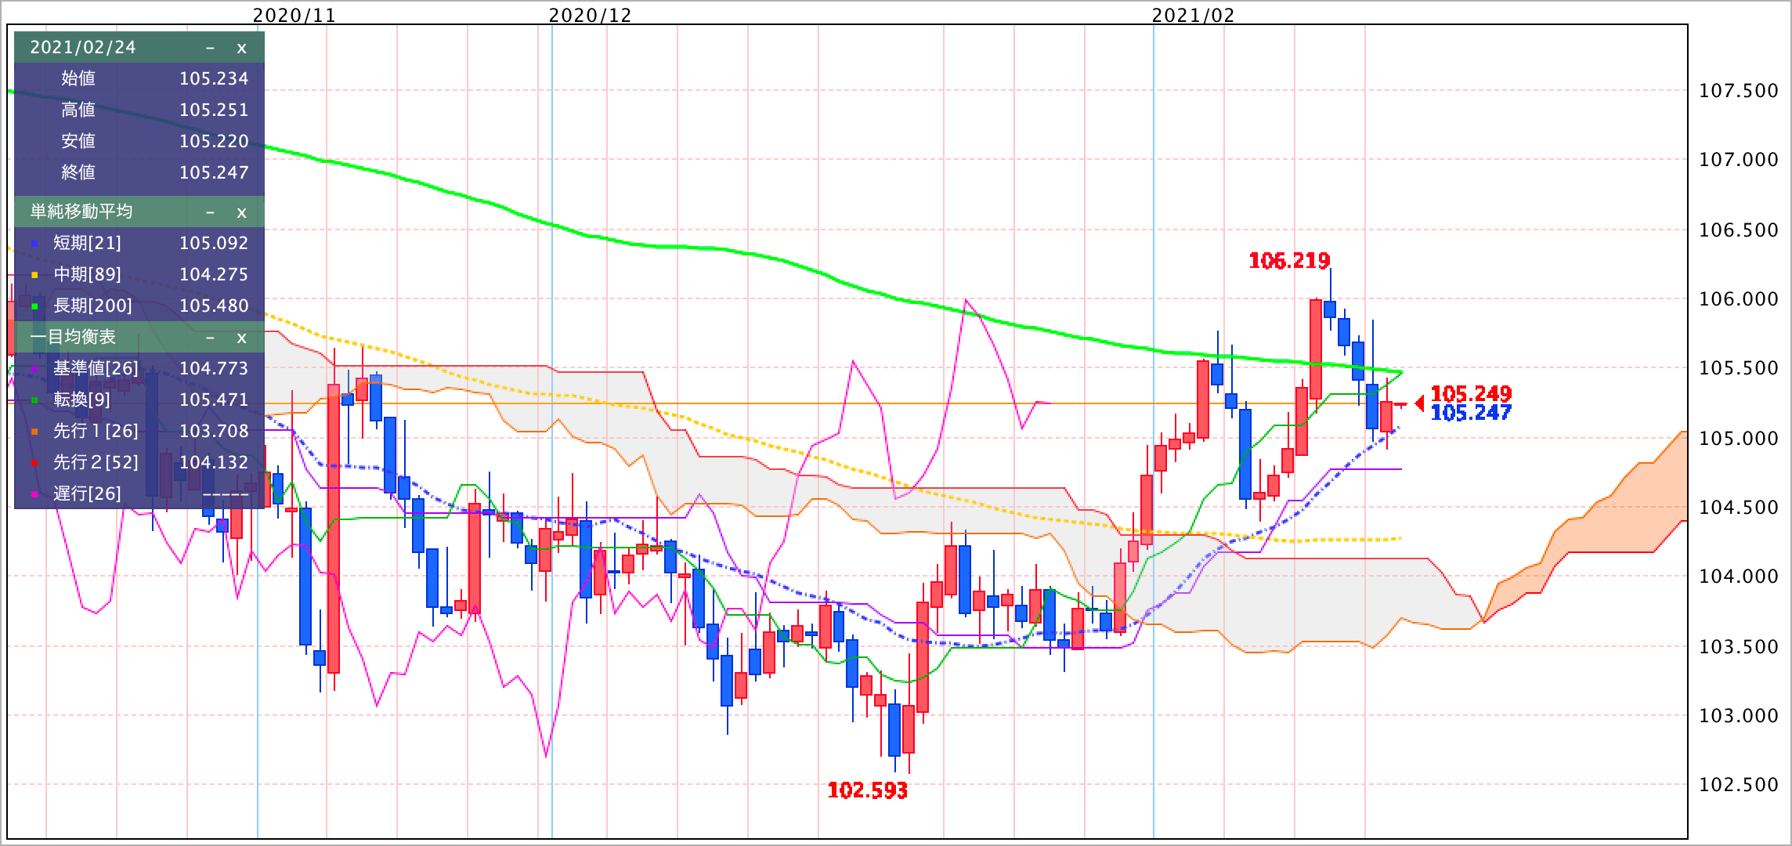Click the red 105.249 current price label
Screen dimensions: 1792x846
pos(1471,392)
